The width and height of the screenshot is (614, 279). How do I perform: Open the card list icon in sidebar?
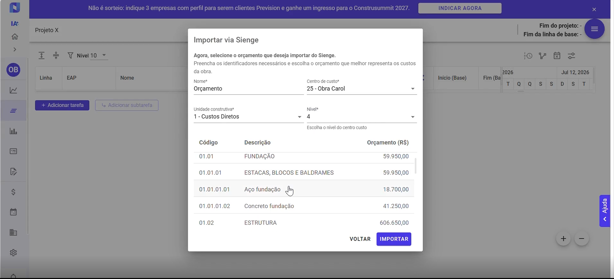pos(13,151)
